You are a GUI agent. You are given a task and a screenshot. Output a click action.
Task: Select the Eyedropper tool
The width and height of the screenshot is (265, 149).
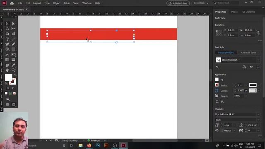(x=14, y=65)
